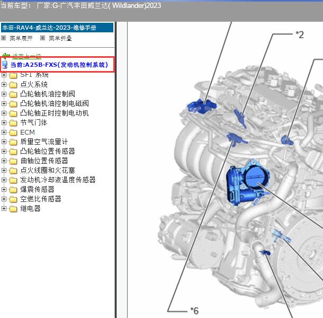Expand the 凸轮轴正时控制电动机 node
This screenshot has height=318, width=323.
point(4,113)
